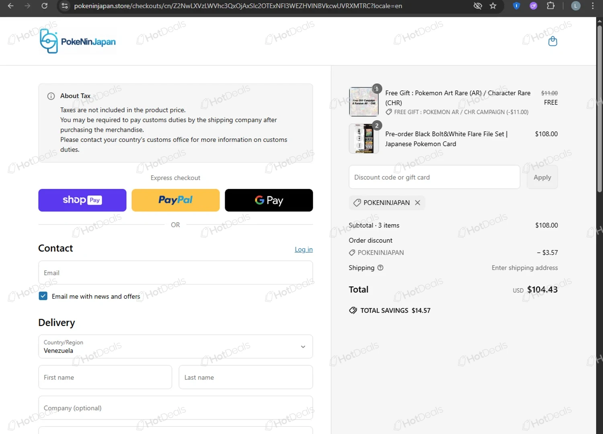
Task: Click the 'Pre-order Black Bolt&White Flare File Set' title
Action: pyautogui.click(x=446, y=139)
